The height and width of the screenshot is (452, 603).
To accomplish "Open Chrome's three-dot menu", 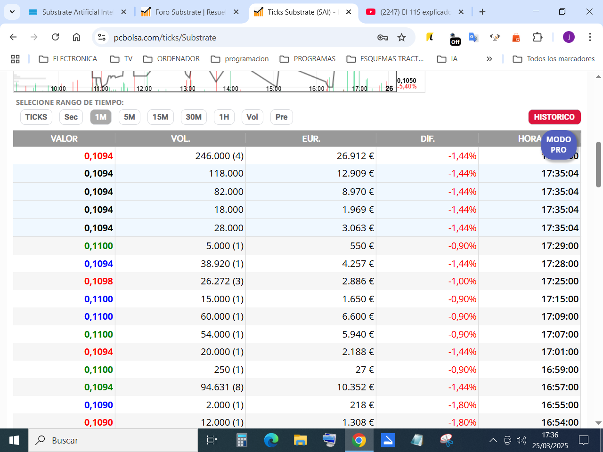I will [x=590, y=37].
